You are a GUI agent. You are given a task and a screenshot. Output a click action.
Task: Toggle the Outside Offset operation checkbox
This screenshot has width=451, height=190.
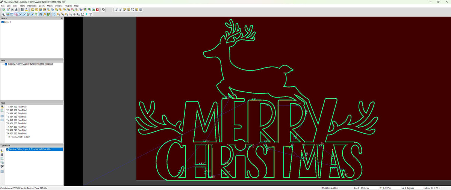[x=7, y=149]
